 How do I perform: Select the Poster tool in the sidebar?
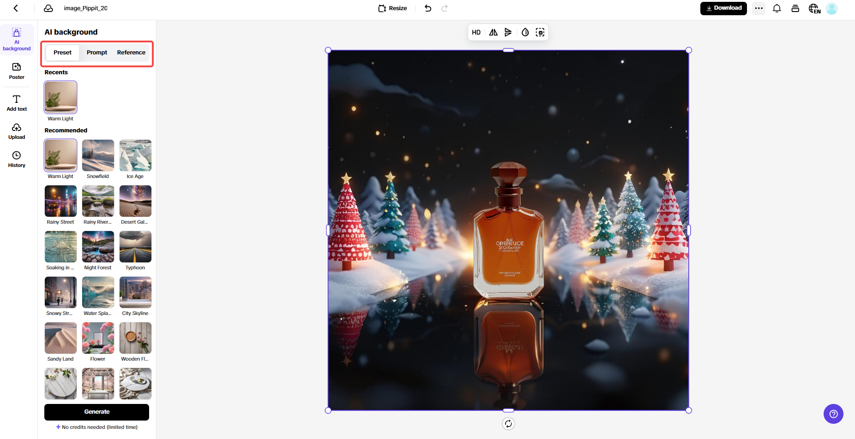[x=17, y=71]
